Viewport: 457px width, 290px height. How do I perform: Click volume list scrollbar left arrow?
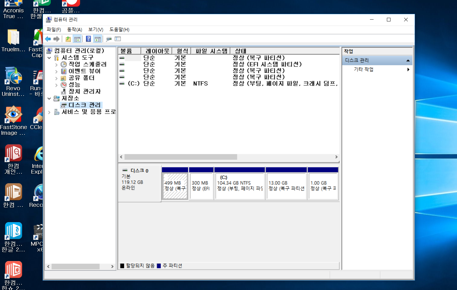coord(121,157)
